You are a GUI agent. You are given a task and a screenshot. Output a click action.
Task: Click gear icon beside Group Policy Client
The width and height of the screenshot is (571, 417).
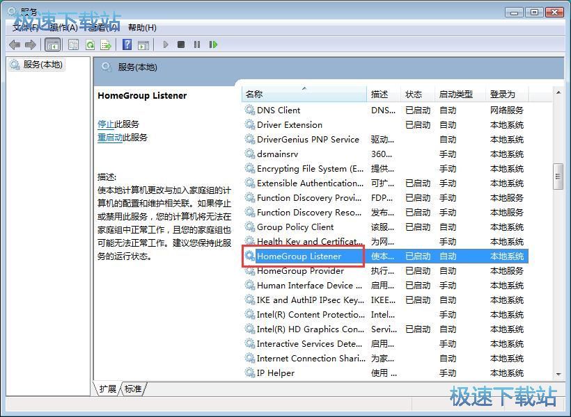click(249, 227)
